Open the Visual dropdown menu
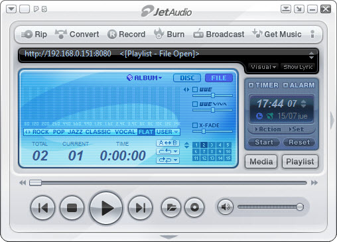Viewport: 337px width, 242px height. tap(263, 67)
